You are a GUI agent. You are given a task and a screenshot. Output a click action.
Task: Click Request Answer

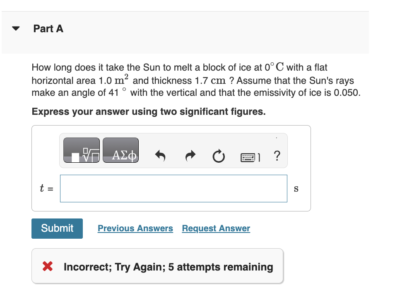[215, 228]
